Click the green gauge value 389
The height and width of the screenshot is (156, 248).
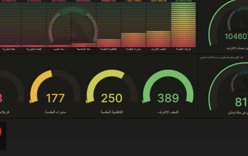point(168,98)
